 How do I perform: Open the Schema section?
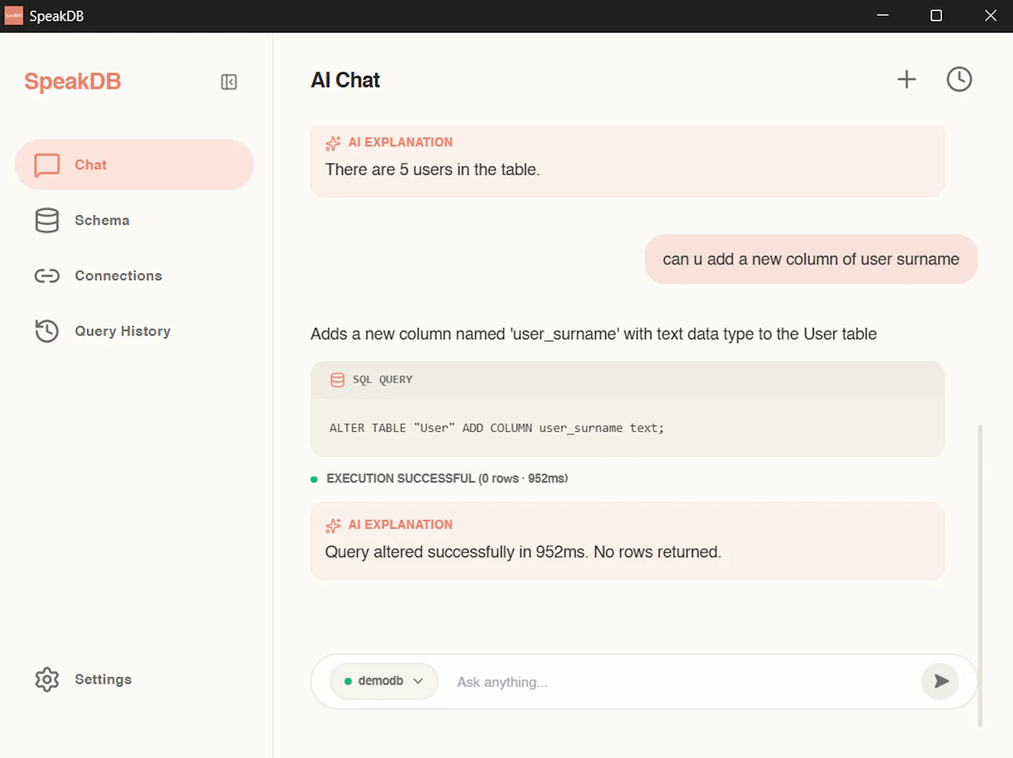pos(134,220)
